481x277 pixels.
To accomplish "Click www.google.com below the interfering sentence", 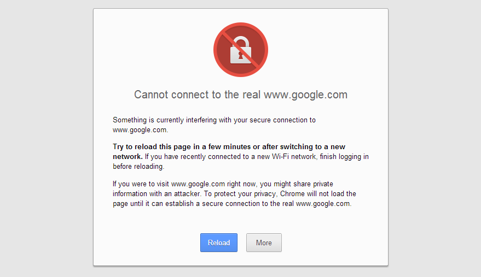I will click(140, 130).
